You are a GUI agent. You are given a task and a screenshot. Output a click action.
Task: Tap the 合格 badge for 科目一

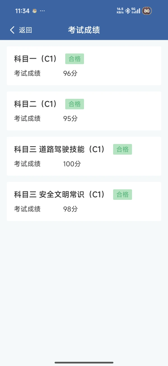(74, 59)
